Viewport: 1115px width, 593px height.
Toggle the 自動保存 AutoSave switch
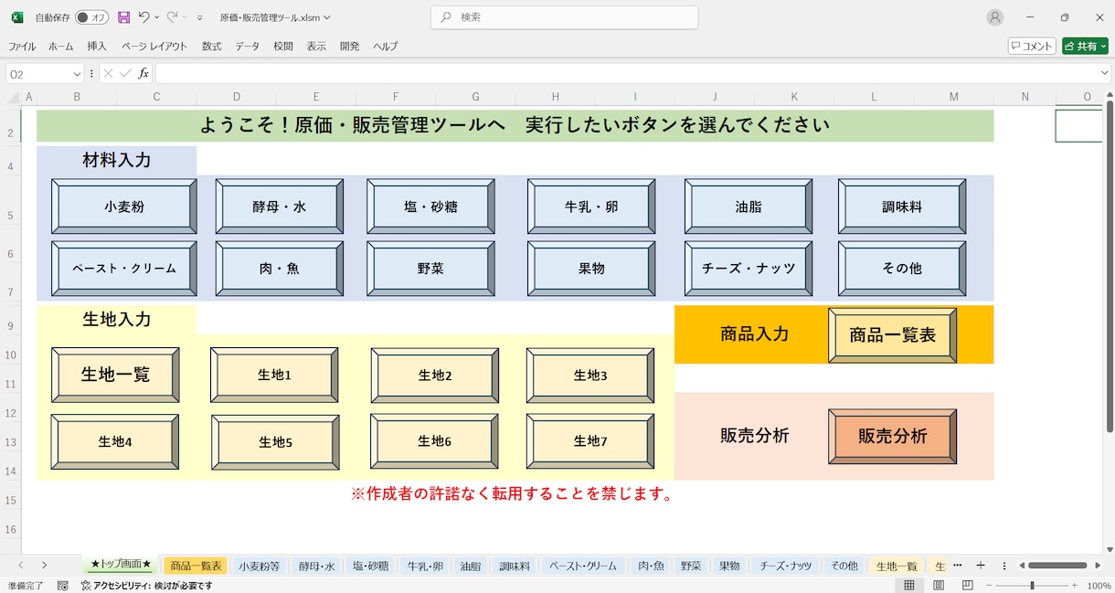[90, 17]
